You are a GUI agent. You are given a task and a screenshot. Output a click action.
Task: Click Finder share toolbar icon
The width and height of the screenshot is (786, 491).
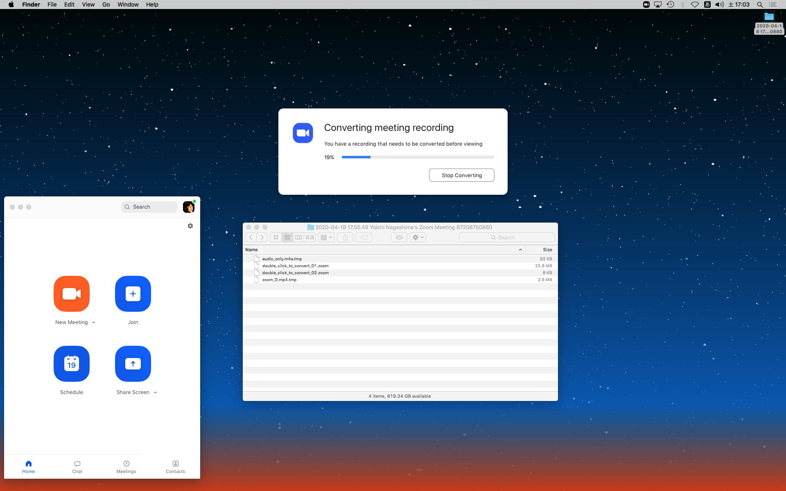point(345,237)
